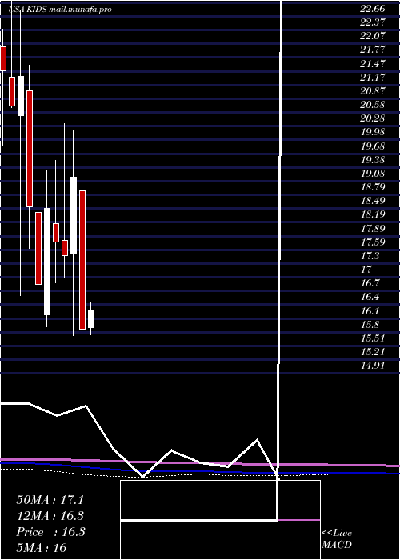Select the long red candle bodied 20.9 to 18.4
The width and height of the screenshot is (400, 560).
pos(30,149)
